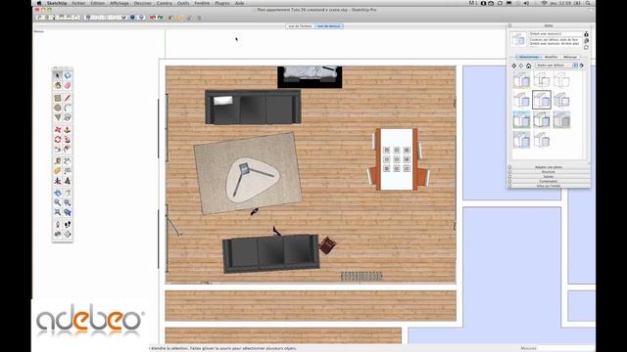627x352 pixels.
Task: Click the highlighted style thumbnail with dark border
Action: coord(542,100)
